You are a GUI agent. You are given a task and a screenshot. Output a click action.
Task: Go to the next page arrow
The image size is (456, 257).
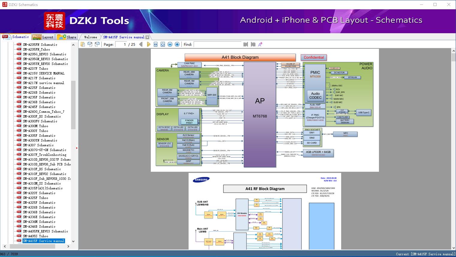(148, 44)
